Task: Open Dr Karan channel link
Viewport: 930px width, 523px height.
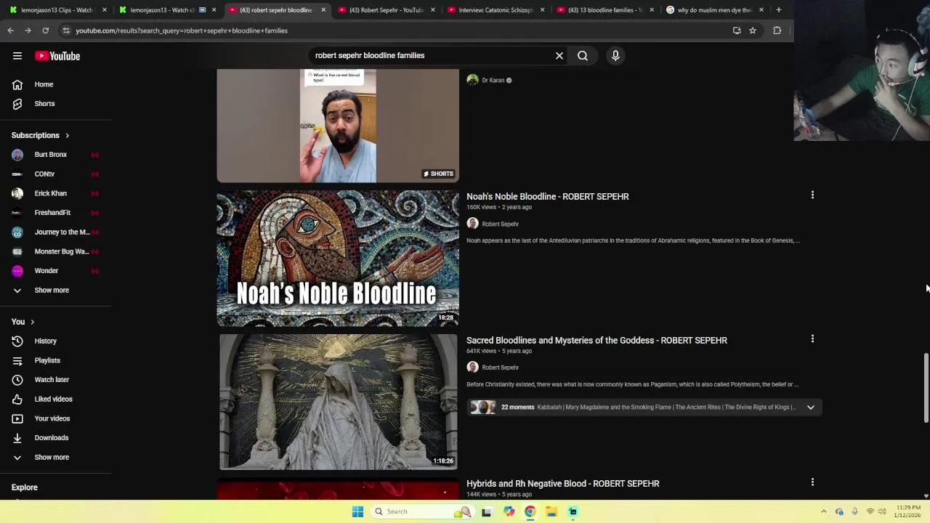Action: pos(493,81)
